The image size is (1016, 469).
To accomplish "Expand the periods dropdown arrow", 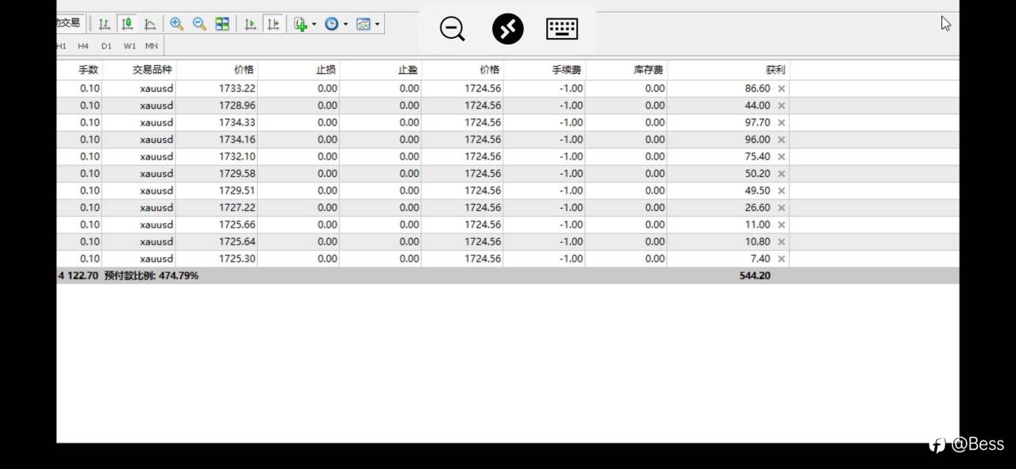I will coord(345,24).
